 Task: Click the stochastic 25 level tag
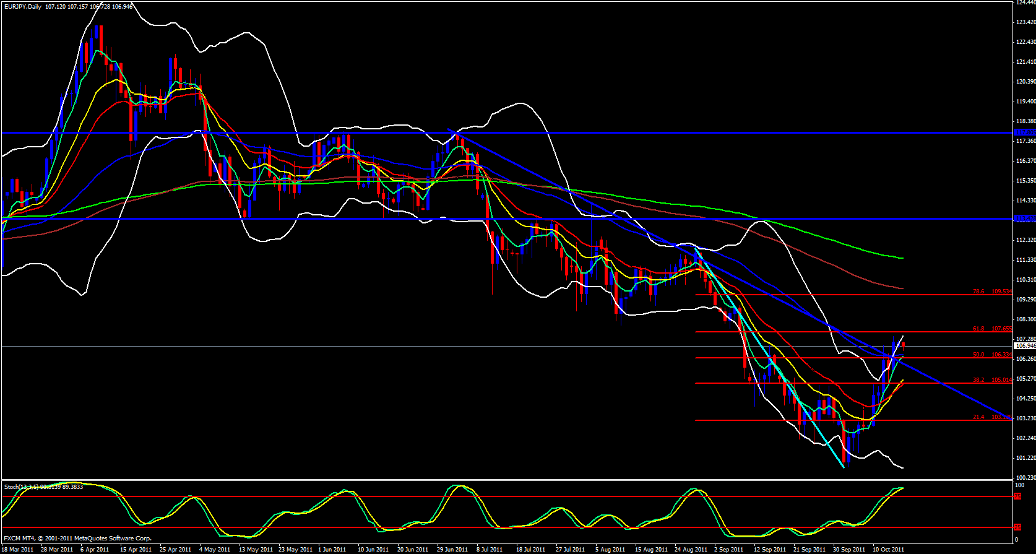(x=1018, y=527)
